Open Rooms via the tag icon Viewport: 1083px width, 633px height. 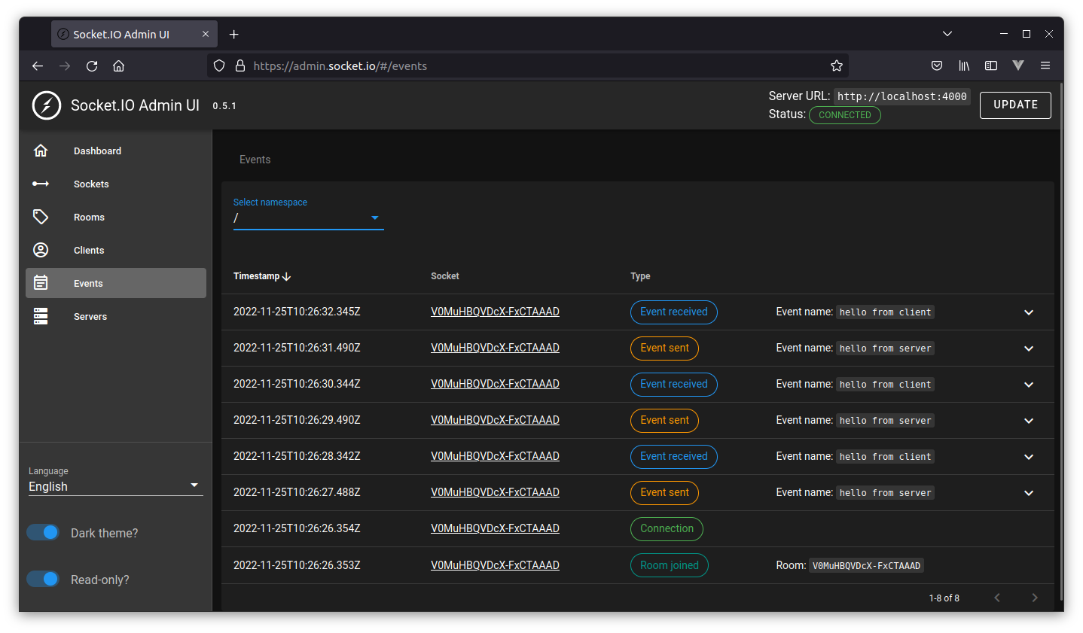(x=41, y=217)
